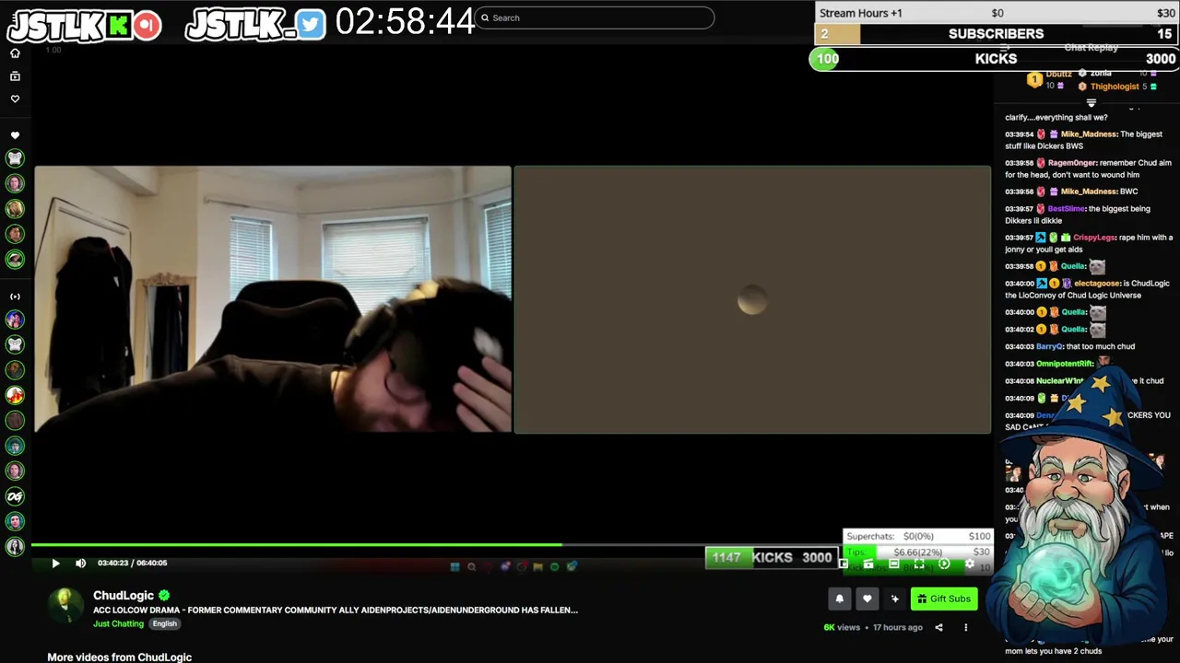Open CrispyLegs' chat username
The width and height of the screenshot is (1180, 663).
1094,238
